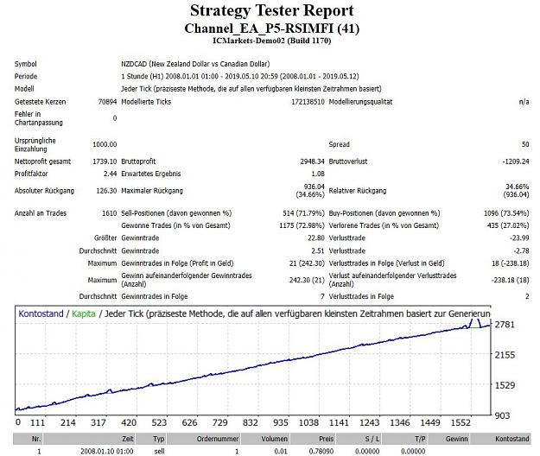Screen dimensions: 540x456
Task: Click the 'Bruttoverlust' label
Action: coord(348,161)
